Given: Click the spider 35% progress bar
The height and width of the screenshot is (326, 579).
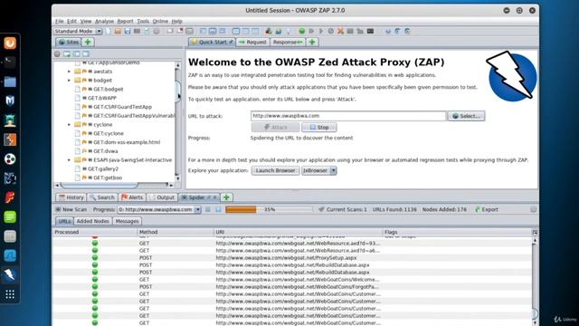Looking at the screenshot, I should click(270, 209).
